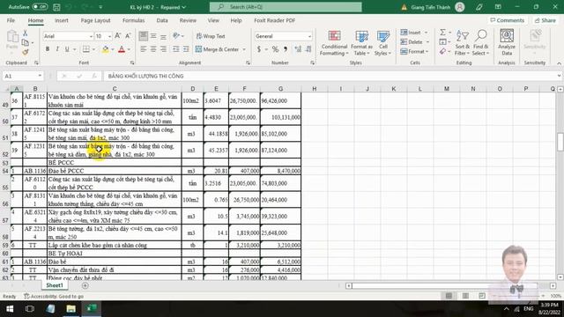Toggle Wrap Text
This screenshot has height=317, width=564.
pyautogui.click(x=211, y=36)
